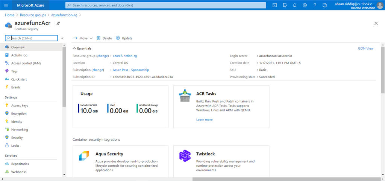This screenshot has height=181, width=385.
Task: Focus the sidebar Search (Ctrl+/) box
Action: coord(32,38)
